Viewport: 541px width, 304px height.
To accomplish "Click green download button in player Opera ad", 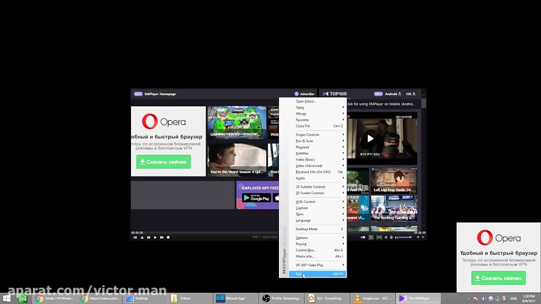I will pyautogui.click(x=164, y=162).
